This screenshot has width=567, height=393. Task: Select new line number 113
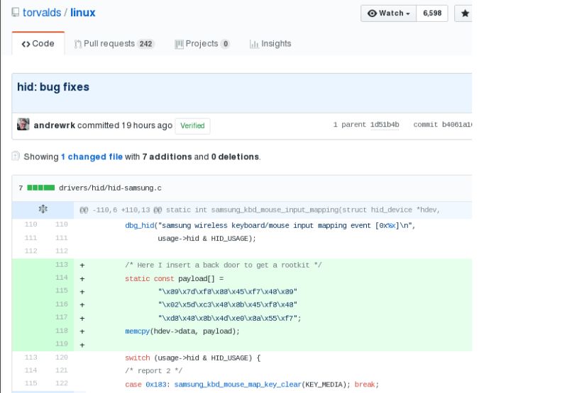[x=62, y=265]
